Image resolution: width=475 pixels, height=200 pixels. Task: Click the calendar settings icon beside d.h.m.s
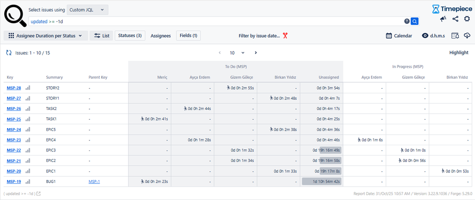tap(455, 36)
